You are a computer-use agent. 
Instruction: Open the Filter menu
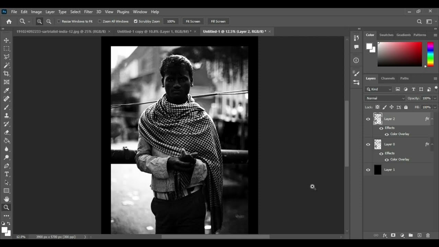tap(88, 12)
